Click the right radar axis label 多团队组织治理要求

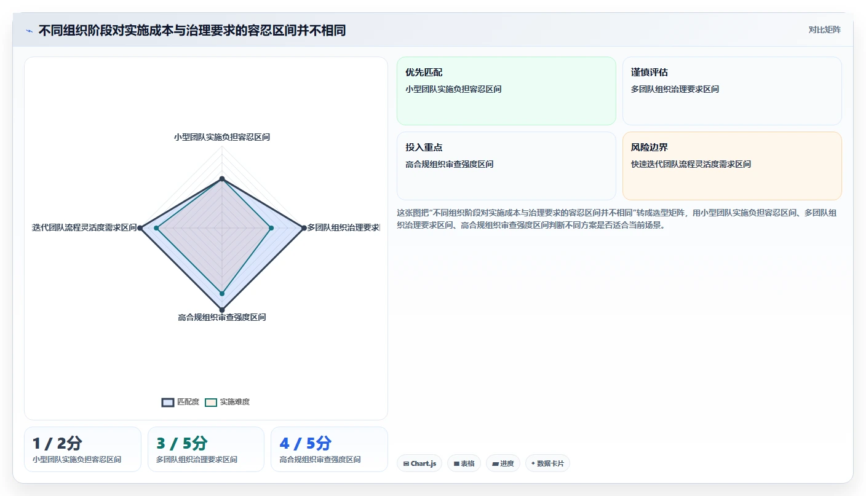point(343,227)
